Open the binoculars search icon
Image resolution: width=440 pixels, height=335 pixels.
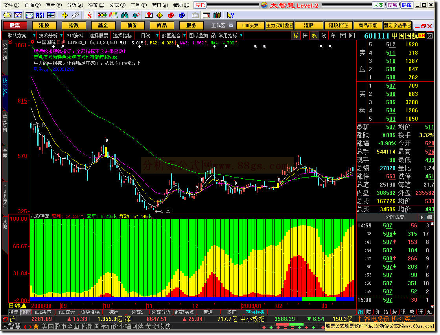coord(125,15)
